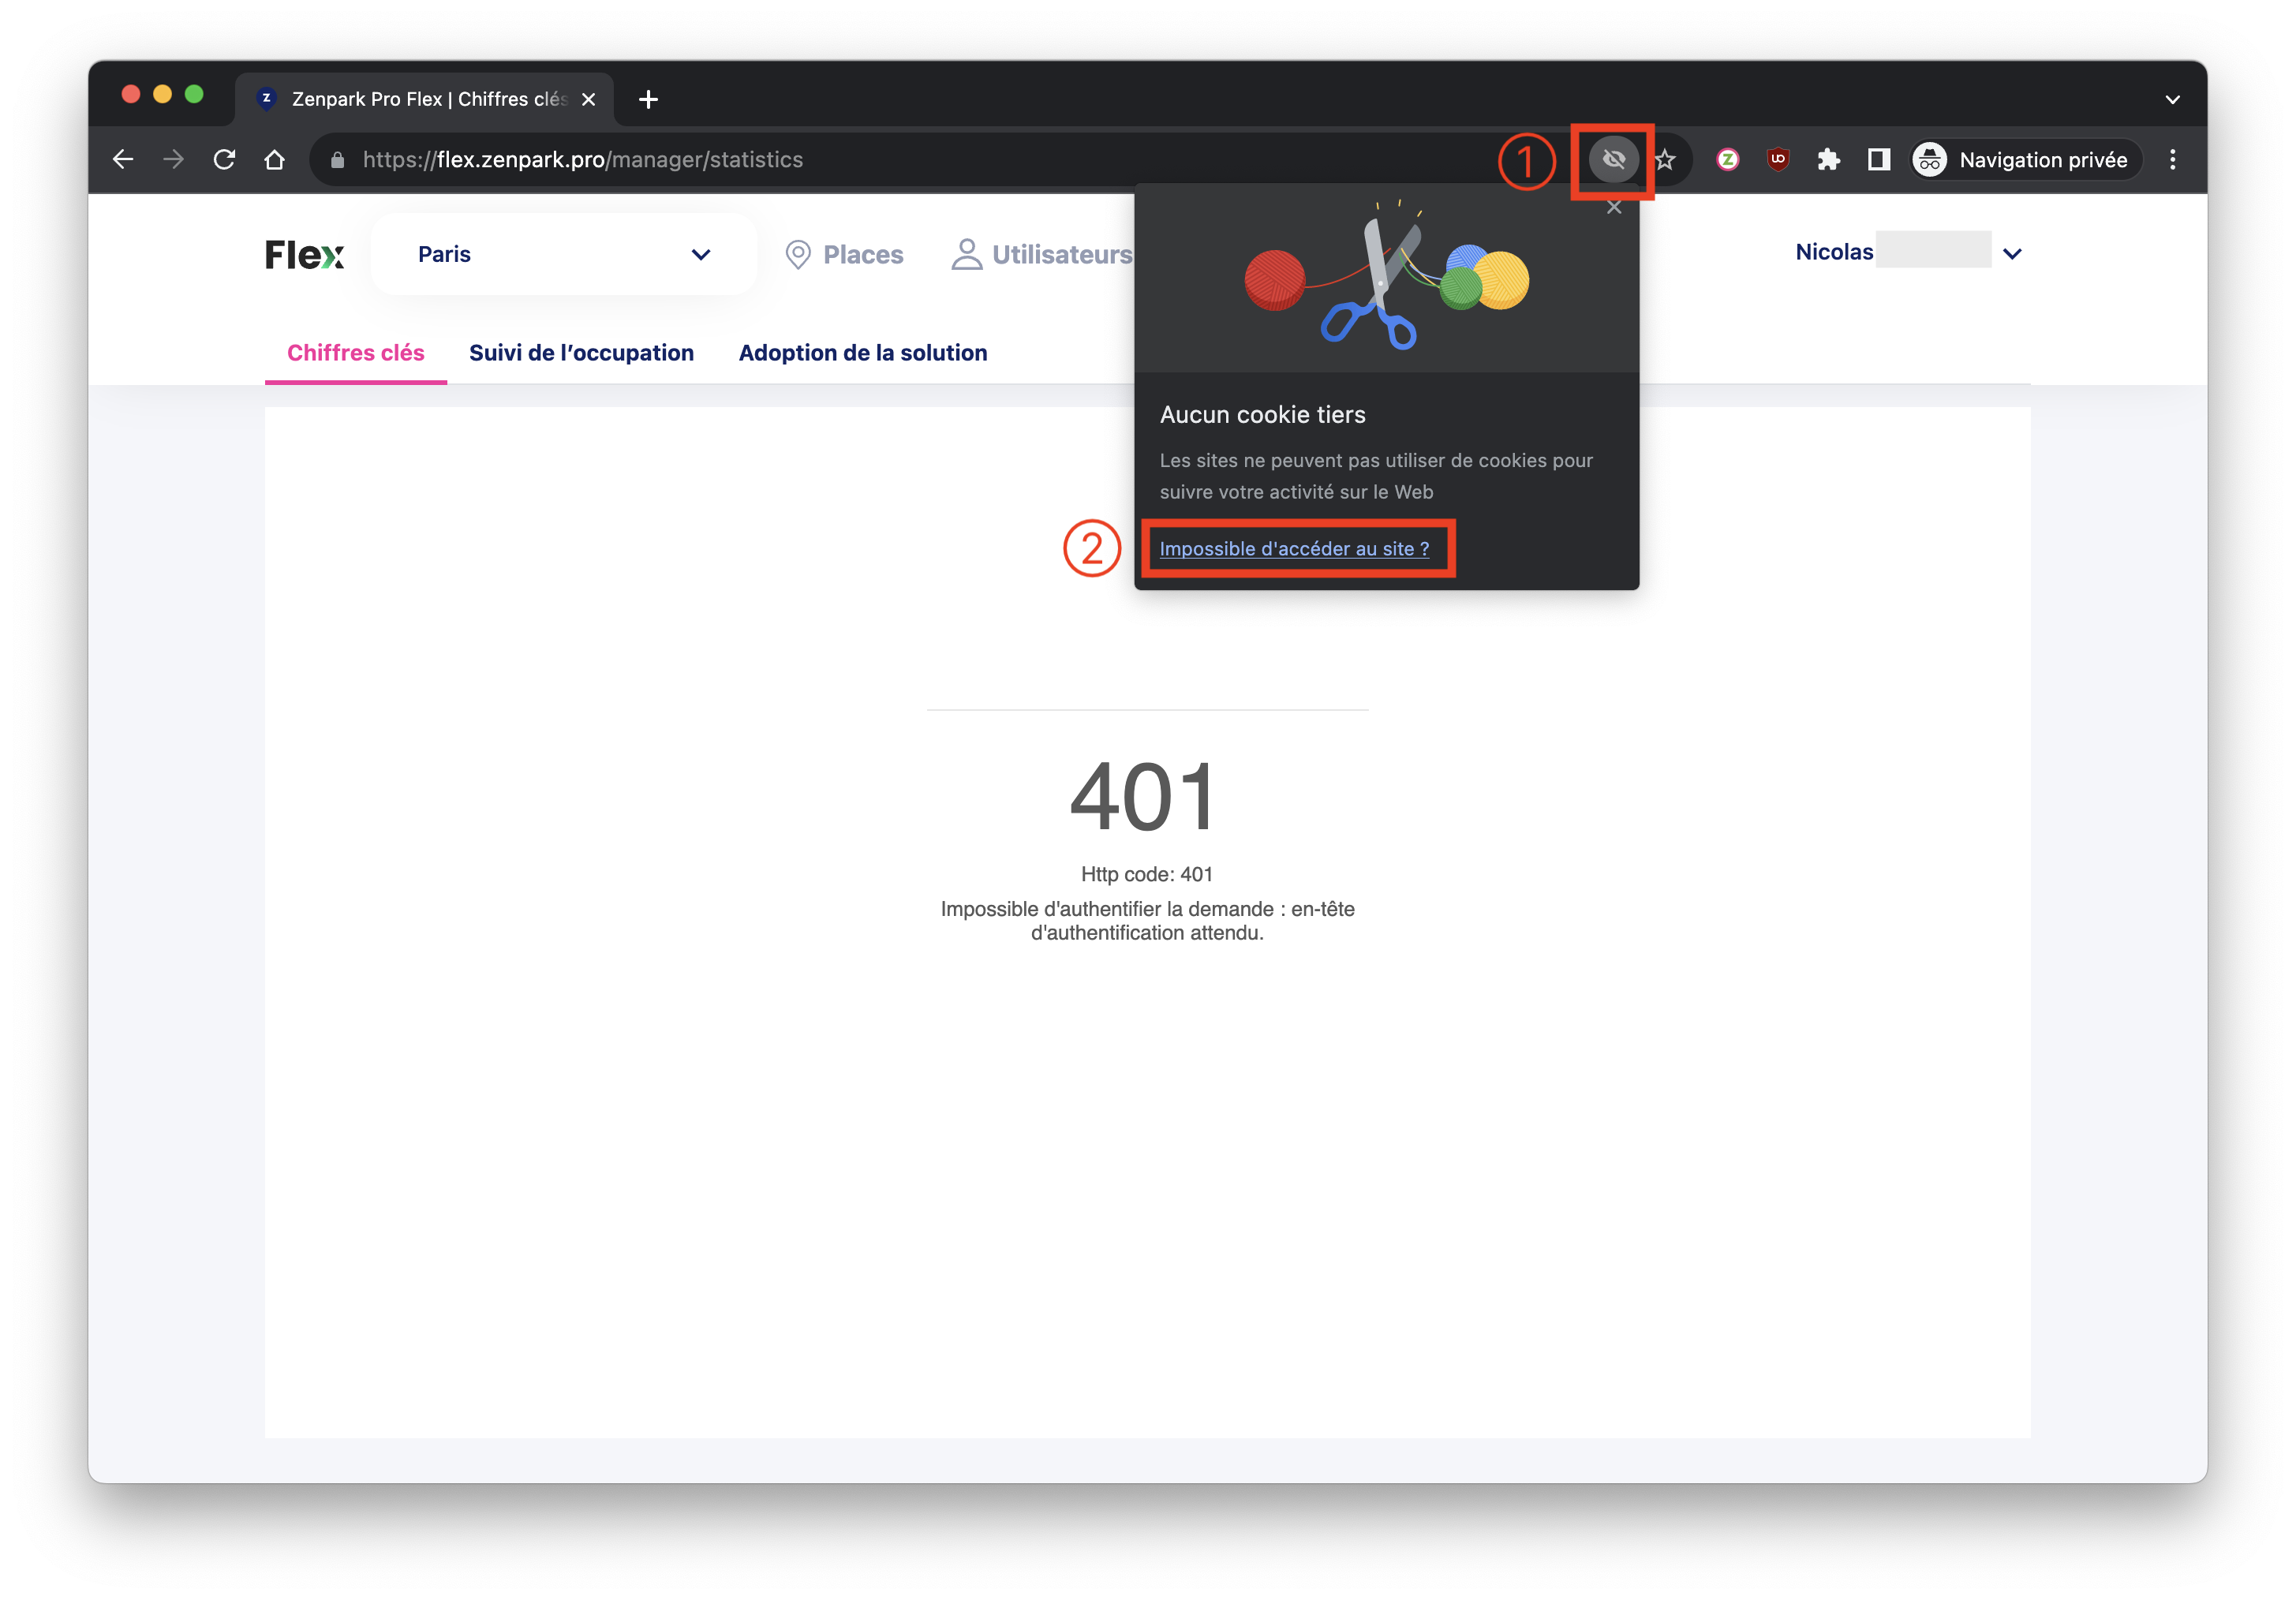Reload the current page
This screenshot has height=1600, width=2296.
(224, 160)
